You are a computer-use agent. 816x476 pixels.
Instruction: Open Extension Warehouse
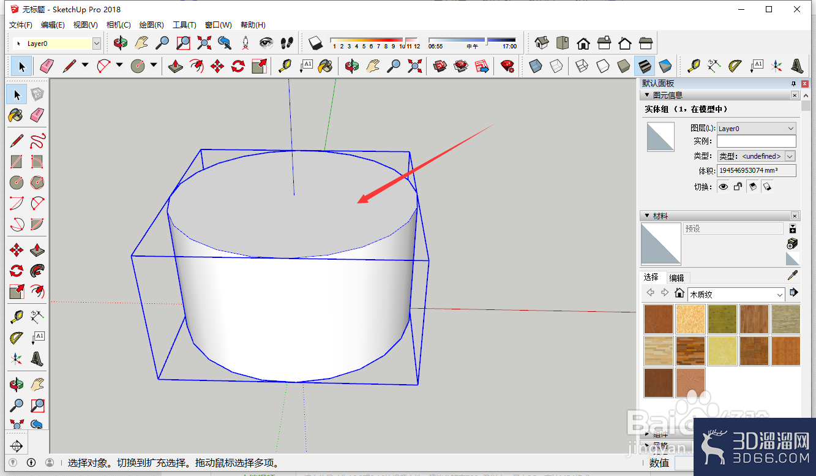coord(461,66)
